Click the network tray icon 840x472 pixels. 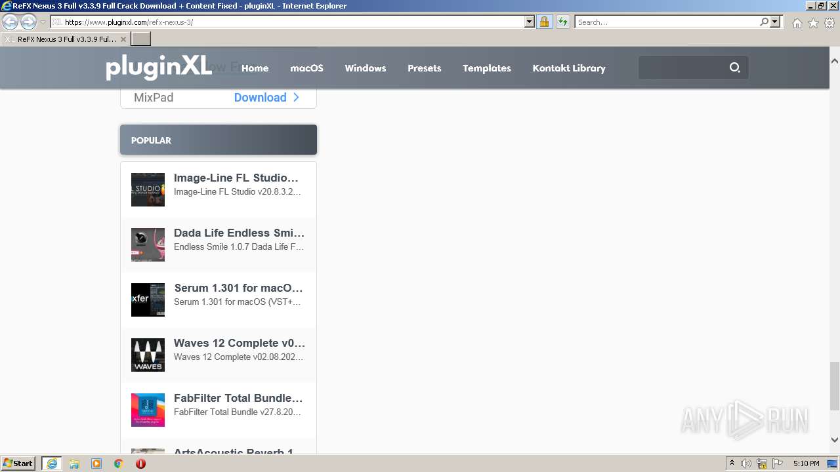pos(762,463)
